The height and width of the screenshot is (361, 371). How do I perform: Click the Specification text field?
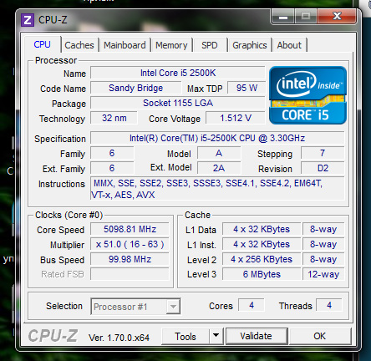217,138
